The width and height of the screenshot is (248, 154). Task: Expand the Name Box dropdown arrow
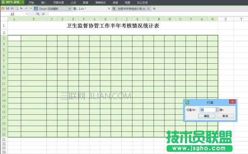pos(26,14)
